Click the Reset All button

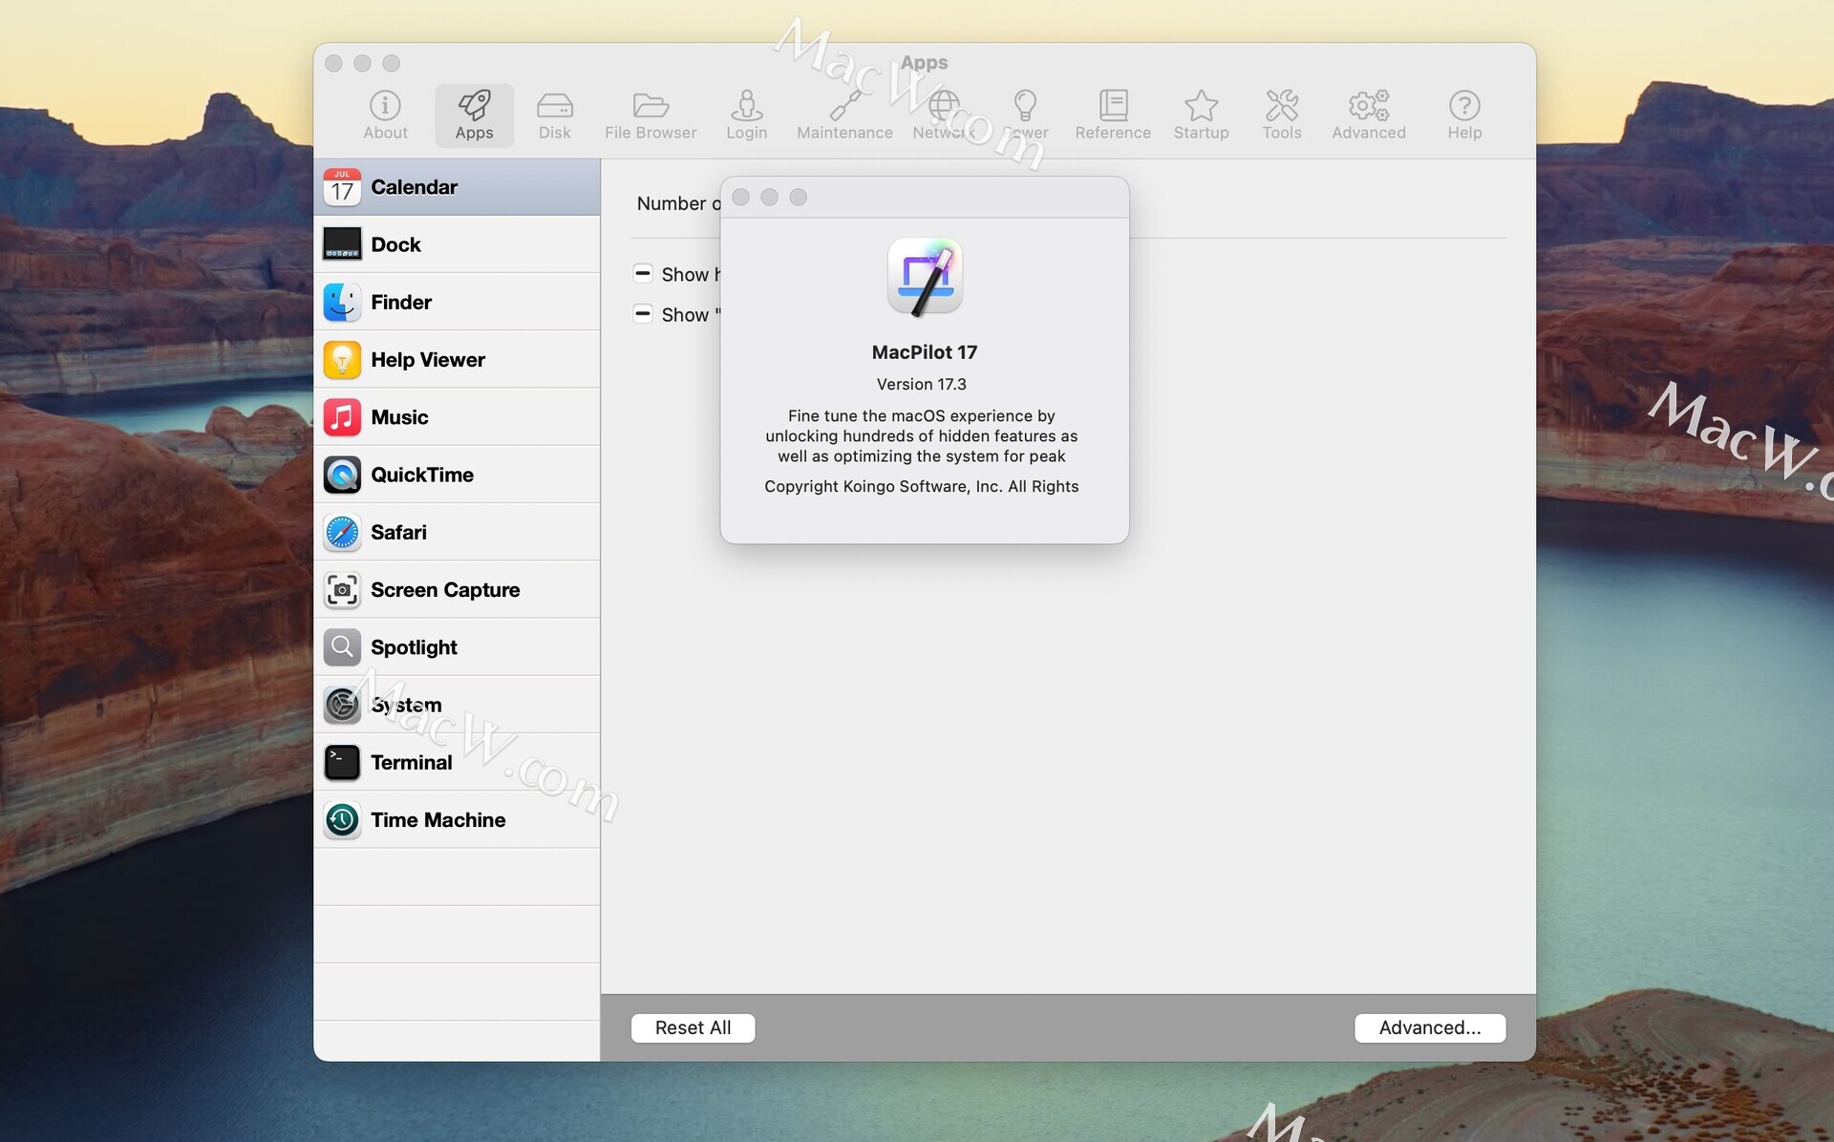pos(693,1027)
